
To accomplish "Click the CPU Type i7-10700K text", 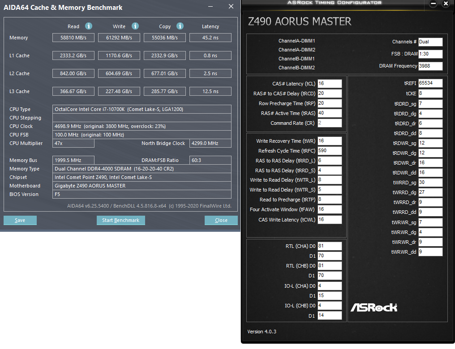I will pyautogui.click(x=119, y=109).
